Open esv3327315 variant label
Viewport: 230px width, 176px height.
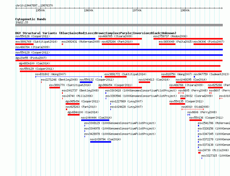(x=216, y=156)
